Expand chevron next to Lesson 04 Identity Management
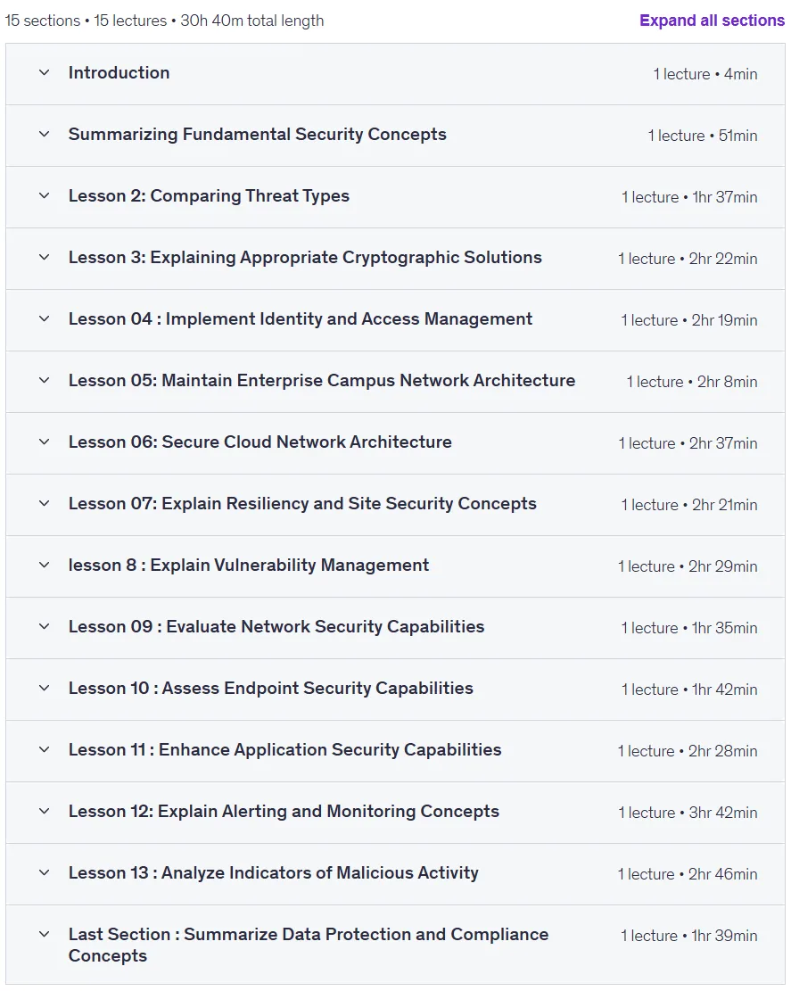Image resolution: width=791 pixels, height=991 pixels. click(x=45, y=318)
